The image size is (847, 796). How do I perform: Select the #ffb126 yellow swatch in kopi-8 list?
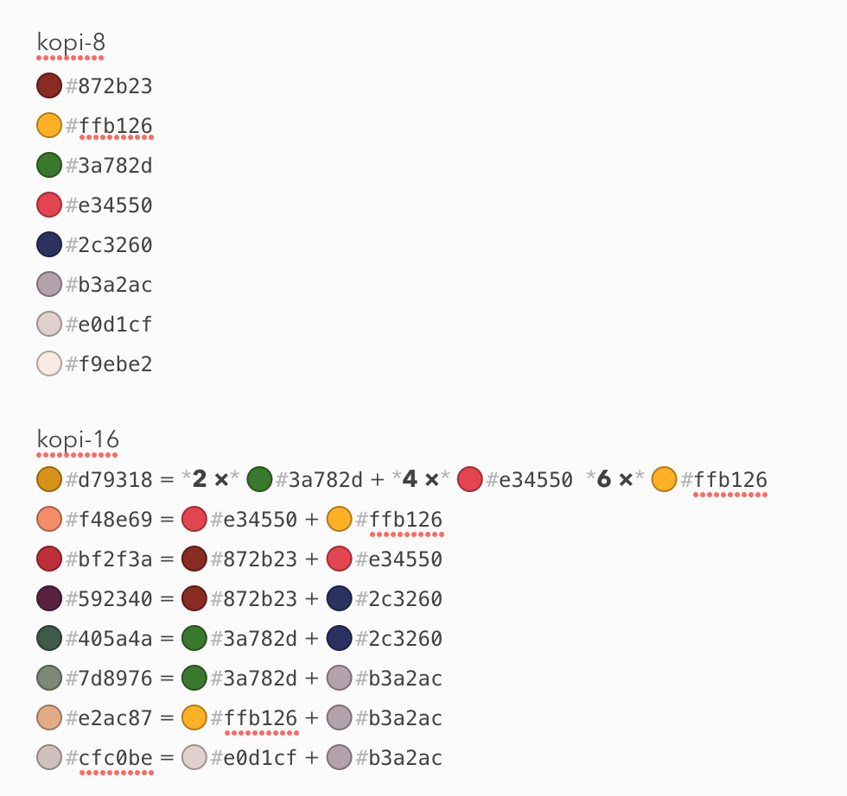click(49, 125)
